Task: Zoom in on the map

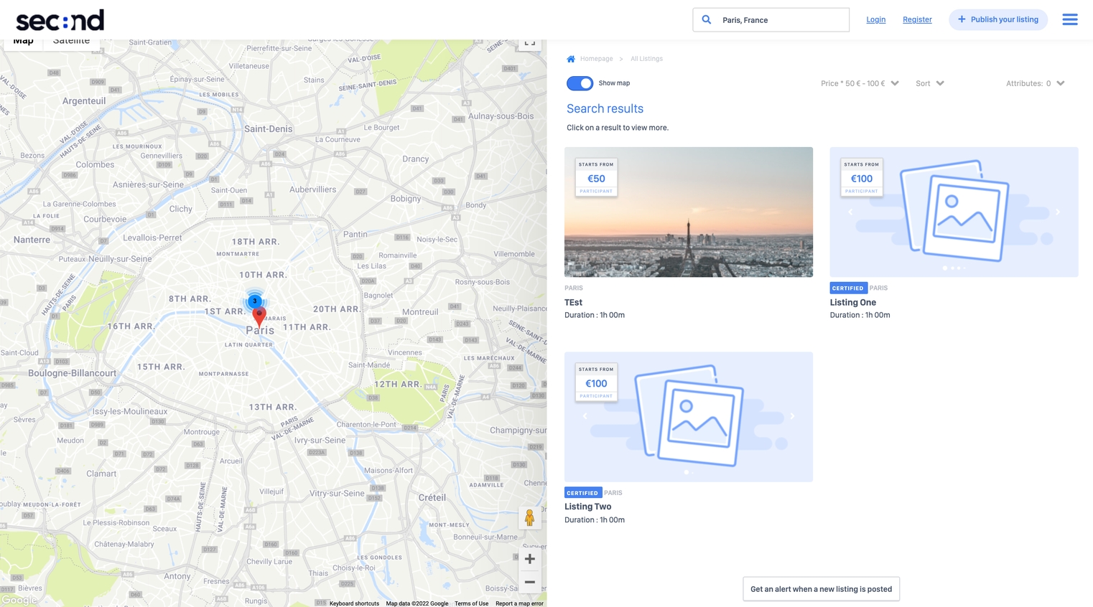Action: click(529, 559)
